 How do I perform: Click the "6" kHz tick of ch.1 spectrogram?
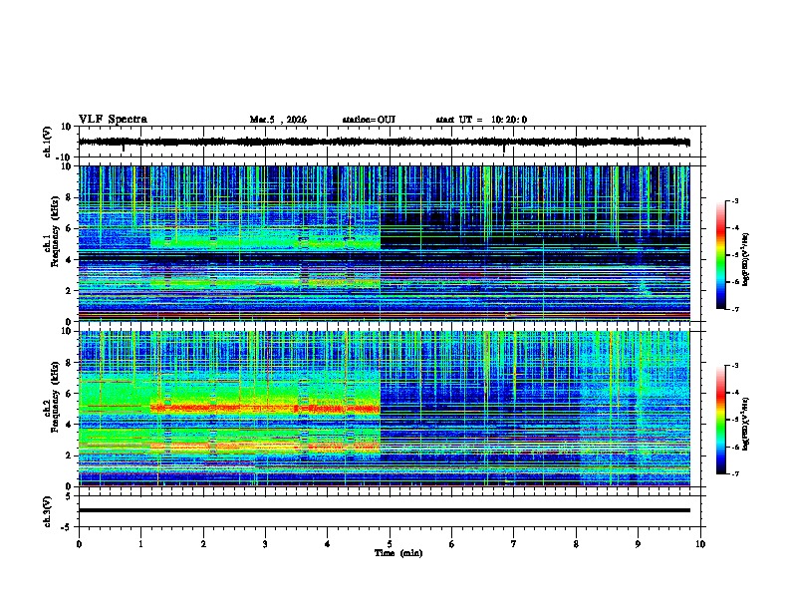pyautogui.click(x=69, y=229)
